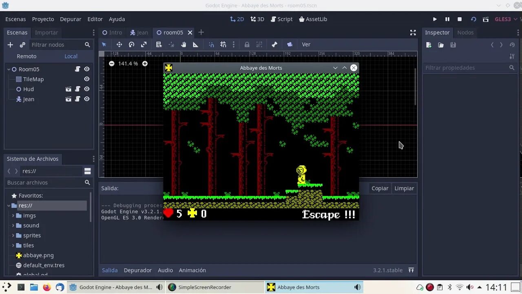Image resolution: width=522 pixels, height=294 pixels.
Task: Open Room05 attached script icon
Action: click(x=77, y=69)
